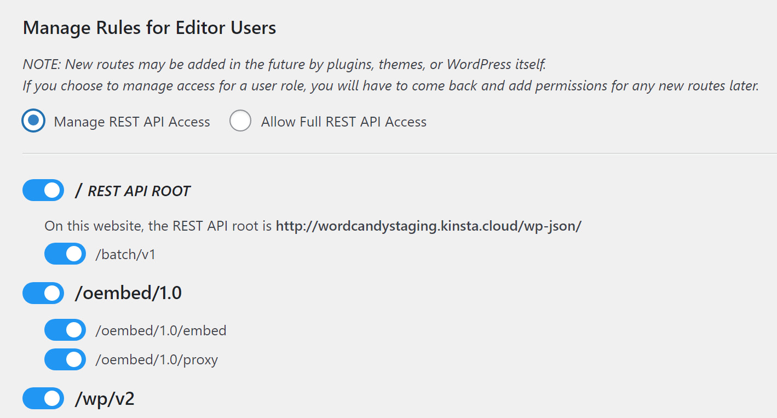The height and width of the screenshot is (418, 777).
Task: Disable the REST API ROOT toggle
Action: click(43, 190)
